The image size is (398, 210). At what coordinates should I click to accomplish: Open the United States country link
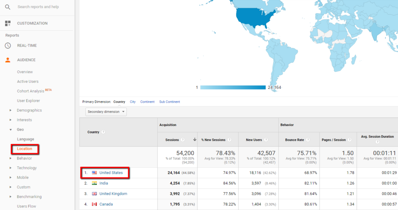pyautogui.click(x=111, y=173)
